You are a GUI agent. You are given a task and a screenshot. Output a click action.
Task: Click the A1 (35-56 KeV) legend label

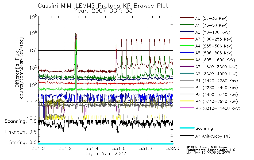click(x=211, y=25)
